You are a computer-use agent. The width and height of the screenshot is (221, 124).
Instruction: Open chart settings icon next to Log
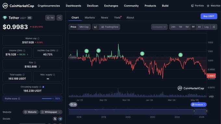click(214, 27)
